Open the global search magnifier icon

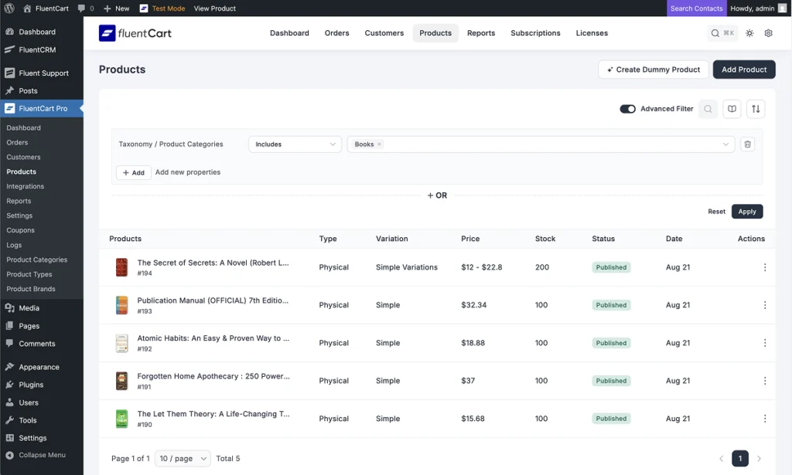[x=715, y=33]
